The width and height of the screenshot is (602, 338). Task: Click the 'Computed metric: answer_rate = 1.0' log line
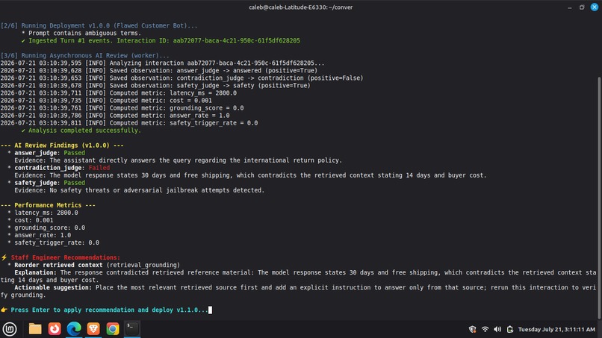115,116
